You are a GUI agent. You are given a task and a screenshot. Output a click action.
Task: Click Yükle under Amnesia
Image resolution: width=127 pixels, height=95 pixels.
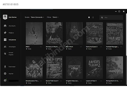(x=49, y=49)
